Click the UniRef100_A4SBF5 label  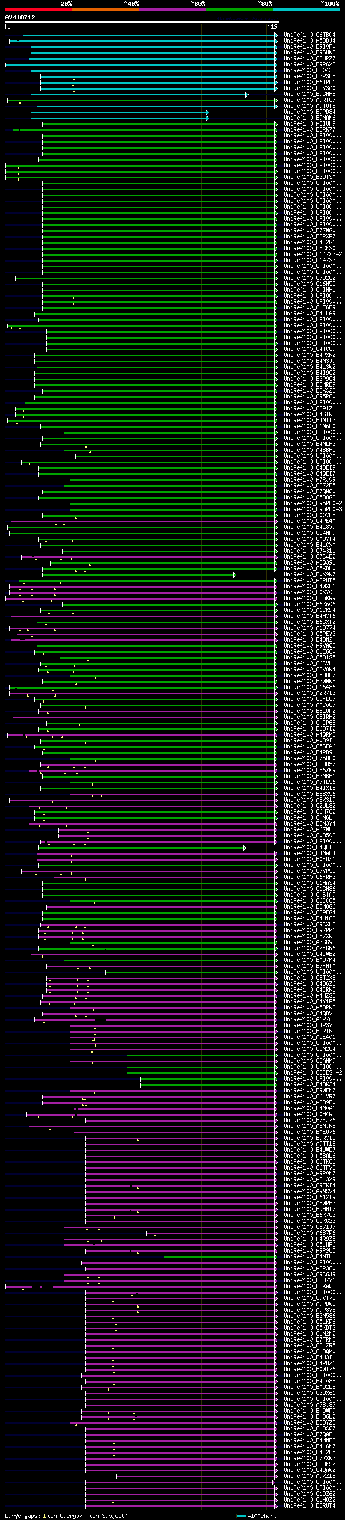[309, 450]
